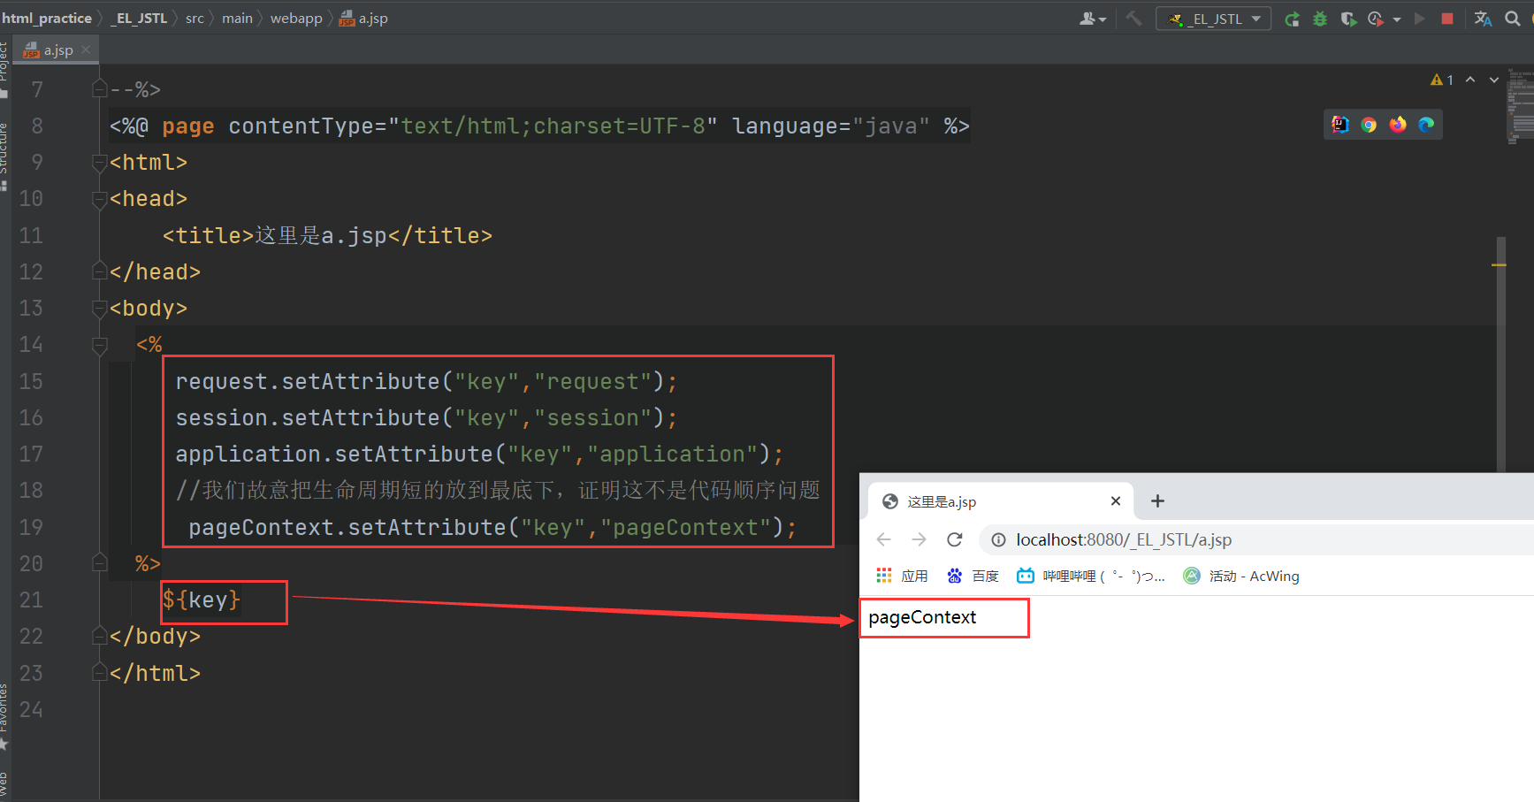This screenshot has width=1534, height=802.
Task: Collapse the closing head fold marker
Action: point(100,271)
